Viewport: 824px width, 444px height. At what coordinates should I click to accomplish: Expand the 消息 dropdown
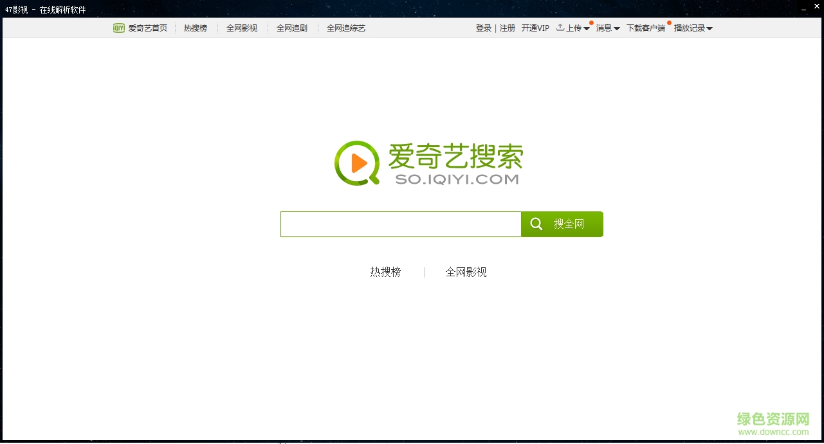605,28
